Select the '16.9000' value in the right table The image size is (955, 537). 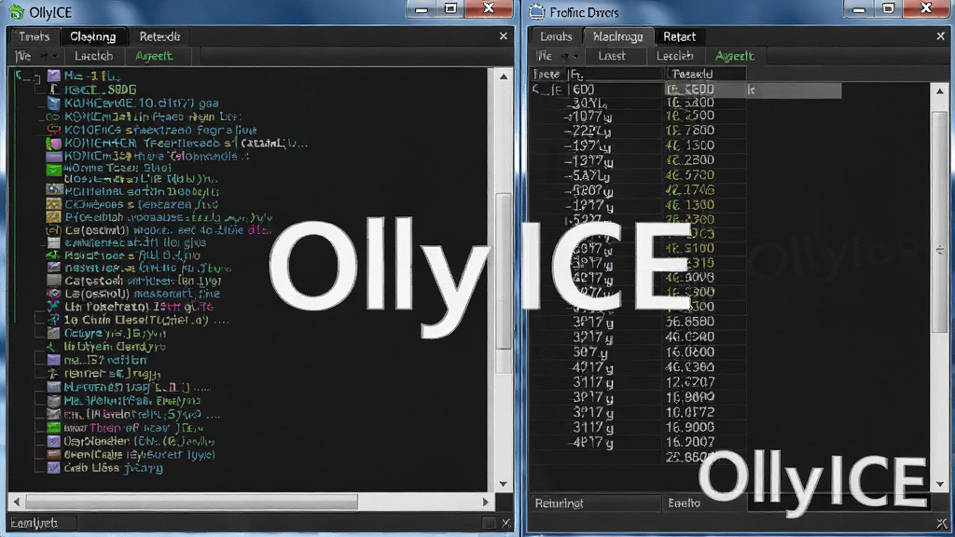[690, 427]
